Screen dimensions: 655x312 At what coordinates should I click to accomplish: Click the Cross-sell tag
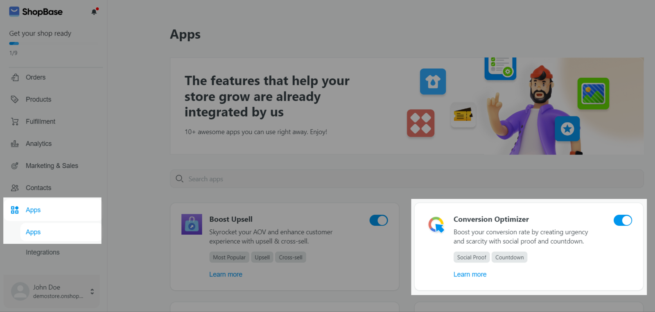(x=291, y=257)
